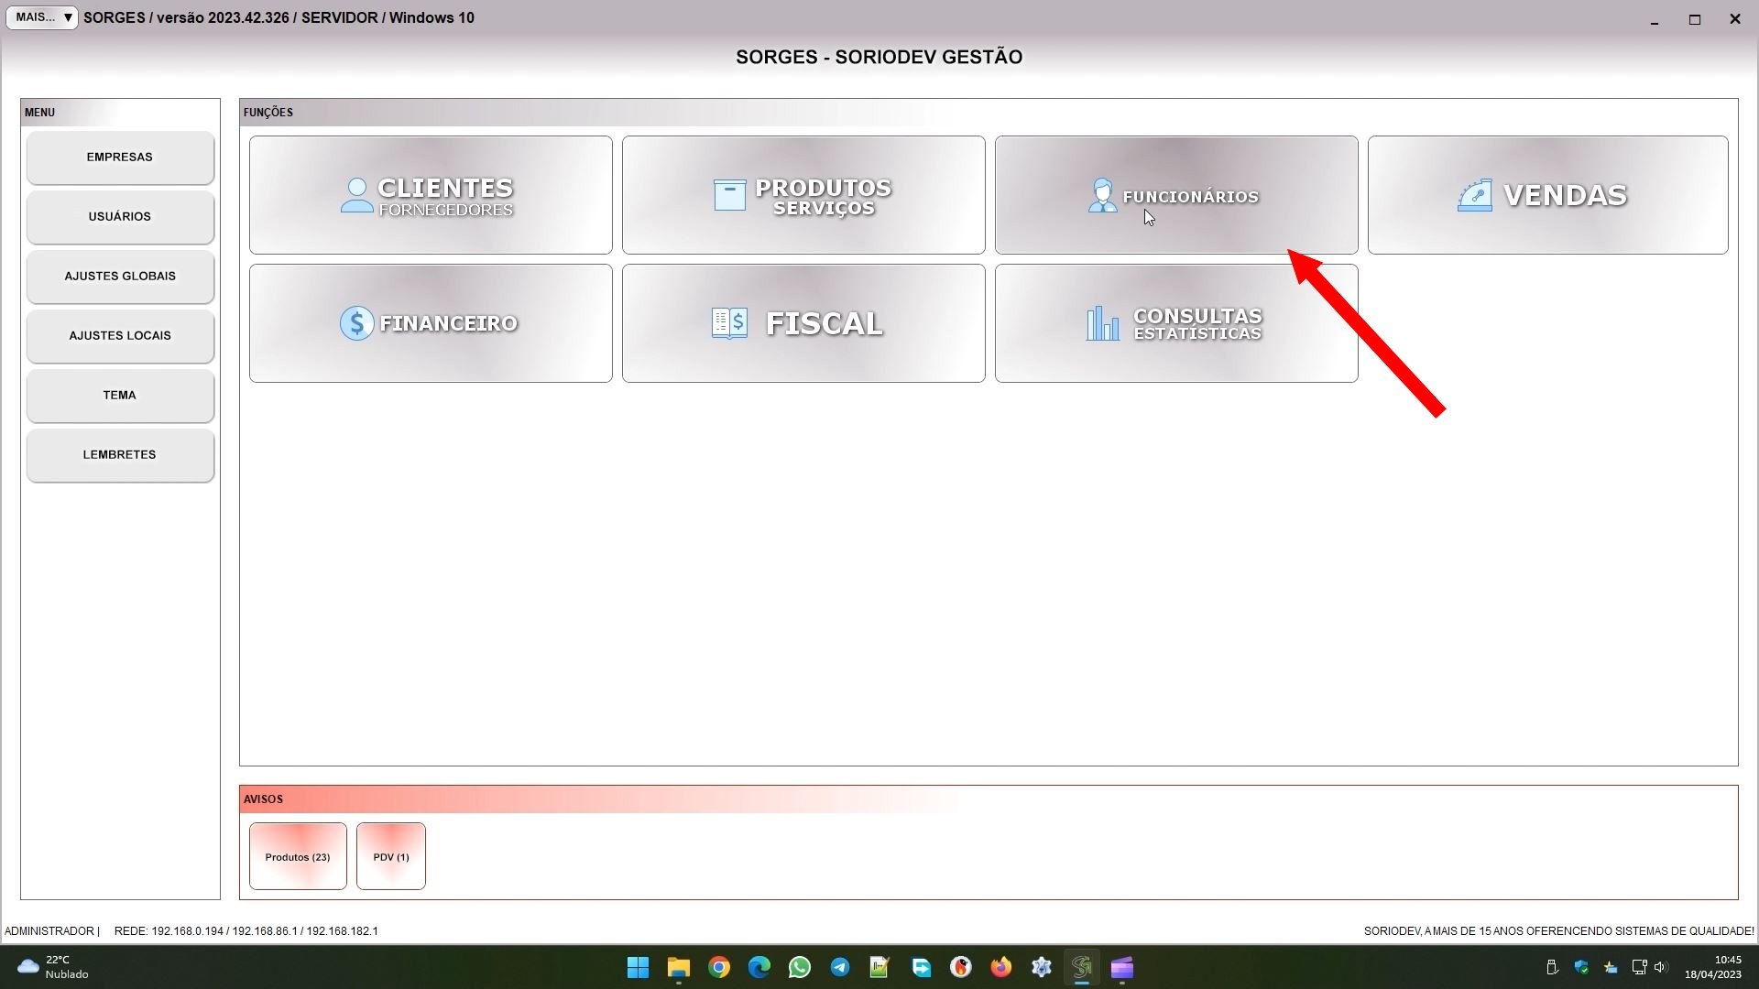The width and height of the screenshot is (1759, 989).
Task: Open Telegram from the taskbar
Action: (839, 967)
